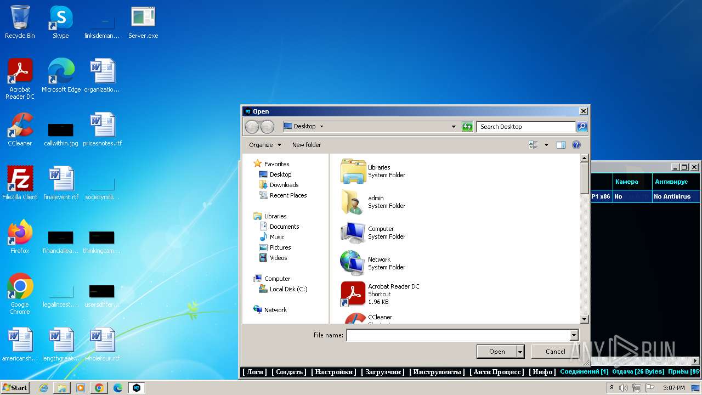
Task: Open the Инфо menu item
Action: (542, 372)
